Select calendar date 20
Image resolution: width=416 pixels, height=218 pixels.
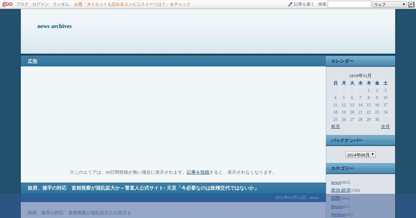[x=352, y=112]
